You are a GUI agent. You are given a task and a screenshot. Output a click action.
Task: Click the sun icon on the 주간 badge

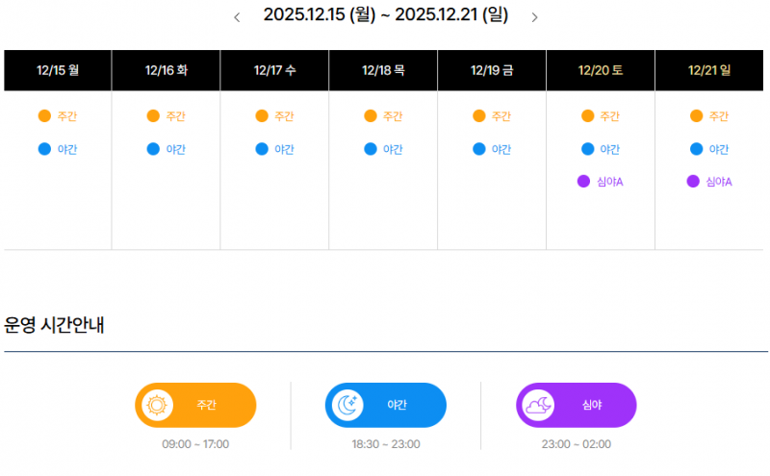(x=156, y=405)
